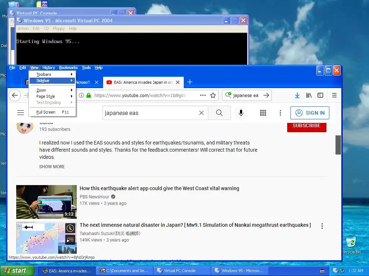Viewport: 369px width, 276px height.
Task: Open YouTube guide hamburger menu
Action: (x=21, y=112)
